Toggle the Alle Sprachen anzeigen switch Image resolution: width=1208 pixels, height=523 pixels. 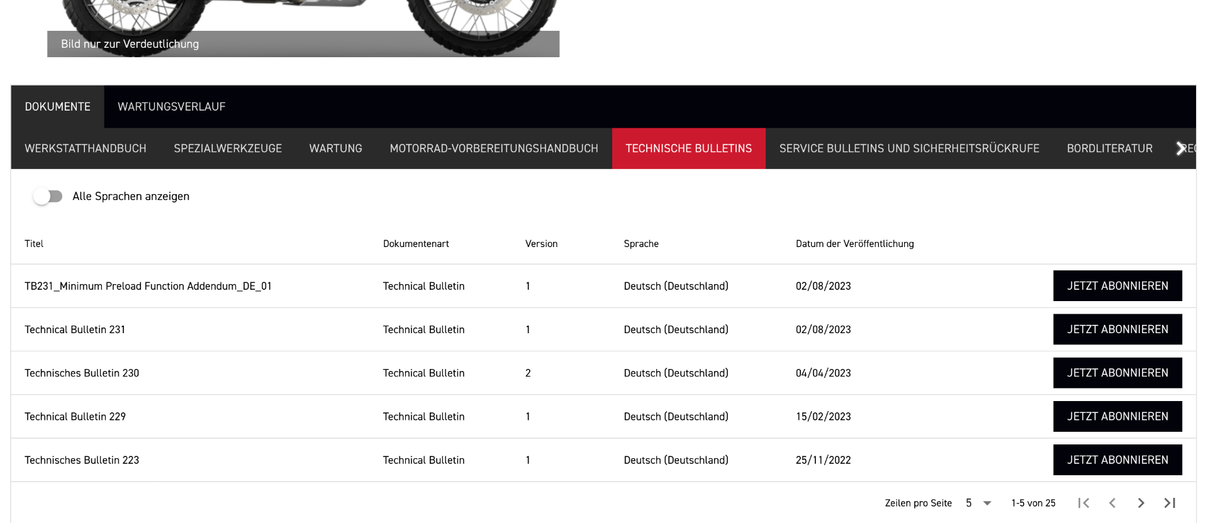(48, 196)
